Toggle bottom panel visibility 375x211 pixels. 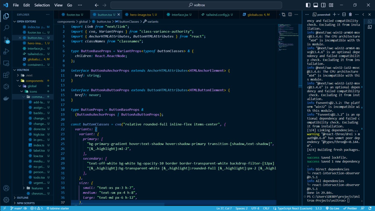pos(316,5)
